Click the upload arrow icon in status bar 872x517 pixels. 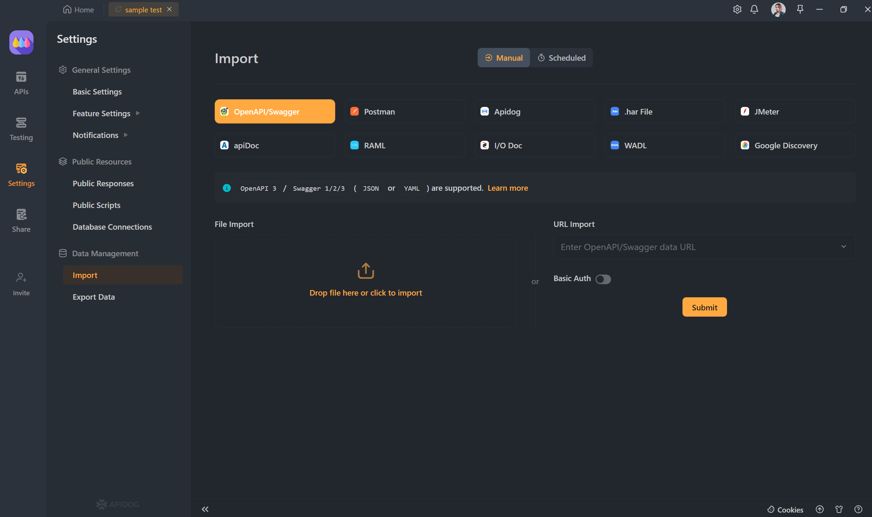pos(819,509)
